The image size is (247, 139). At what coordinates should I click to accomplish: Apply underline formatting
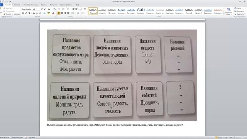coord(29,13)
